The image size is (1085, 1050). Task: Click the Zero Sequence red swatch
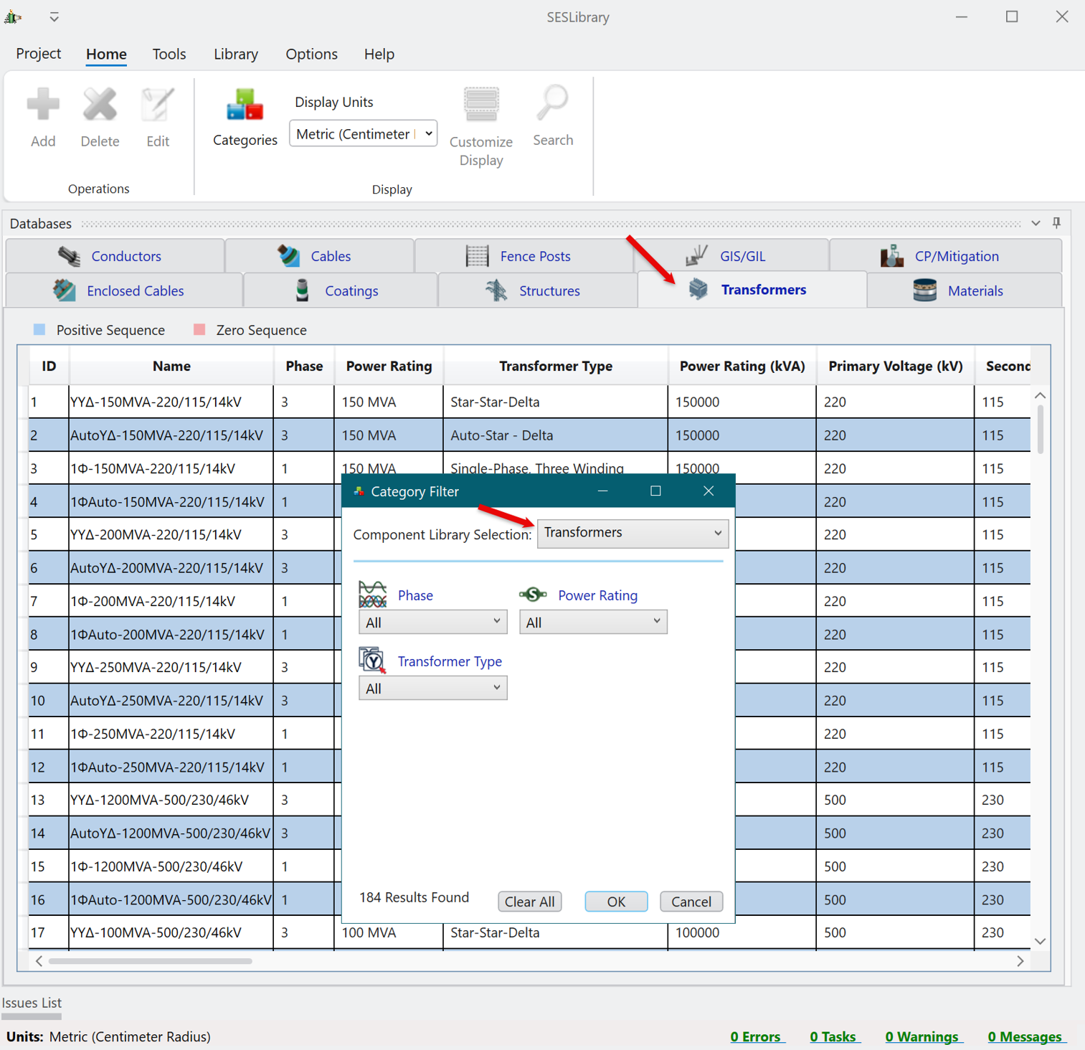coord(199,329)
